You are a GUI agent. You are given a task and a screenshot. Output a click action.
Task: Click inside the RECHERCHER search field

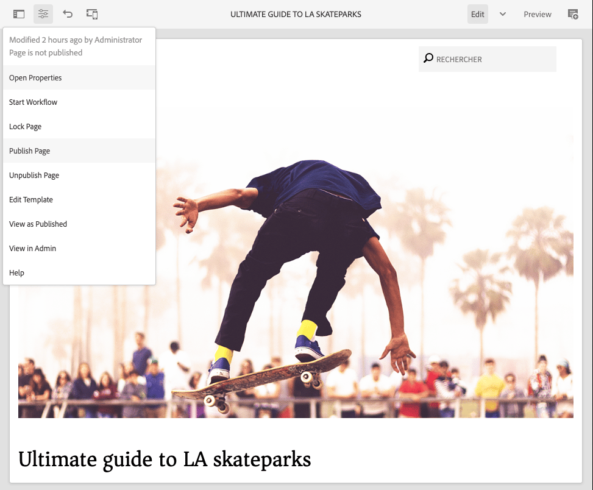(x=487, y=59)
